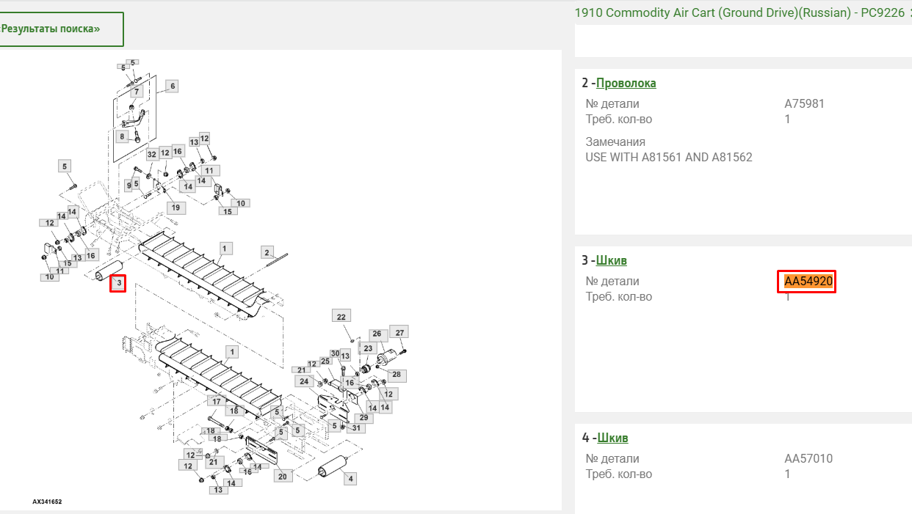Viewport: 912px width, 514px height.
Task: Select part number A75981
Action: [805, 103]
